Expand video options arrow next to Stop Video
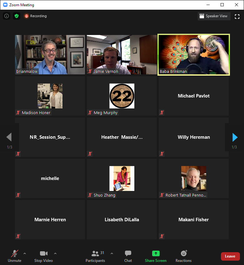 [x=55, y=253]
